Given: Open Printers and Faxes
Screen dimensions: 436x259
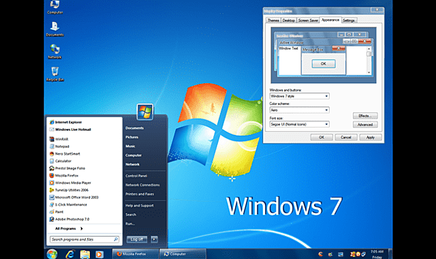Looking at the screenshot, I should point(140,194).
